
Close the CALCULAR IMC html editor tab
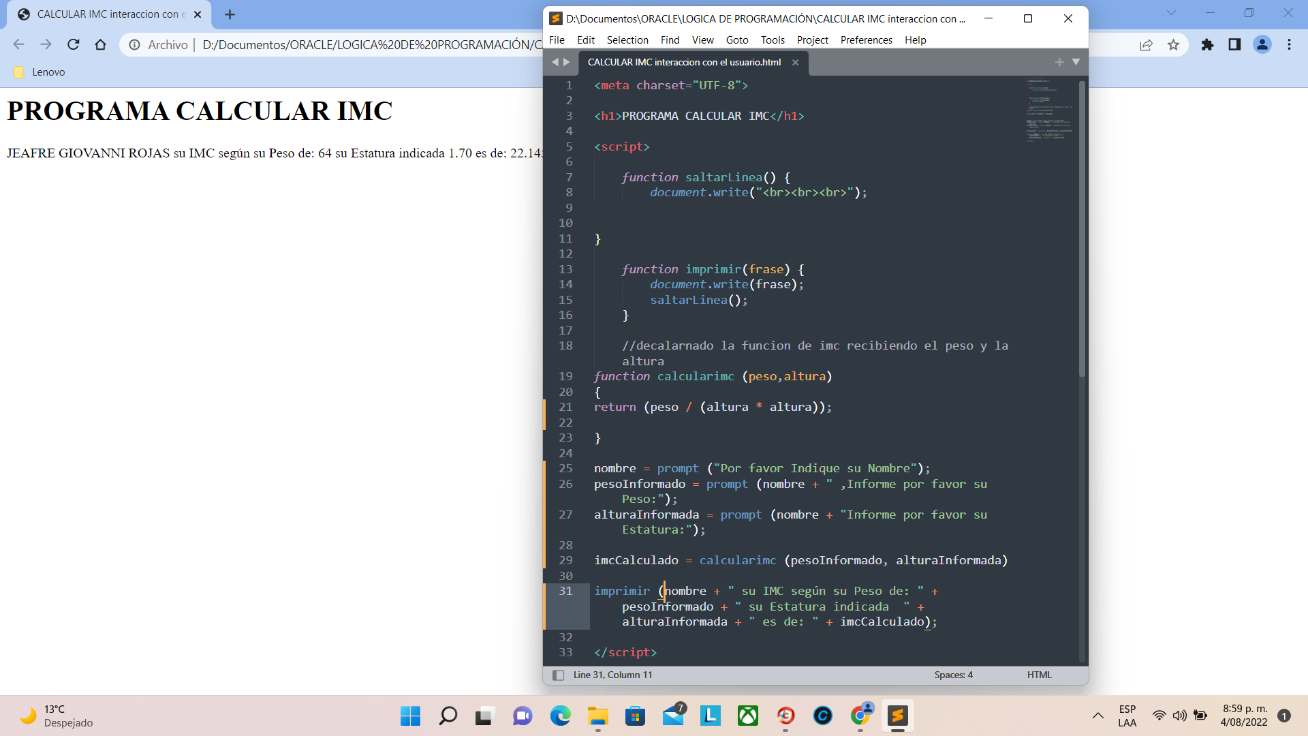coord(795,62)
